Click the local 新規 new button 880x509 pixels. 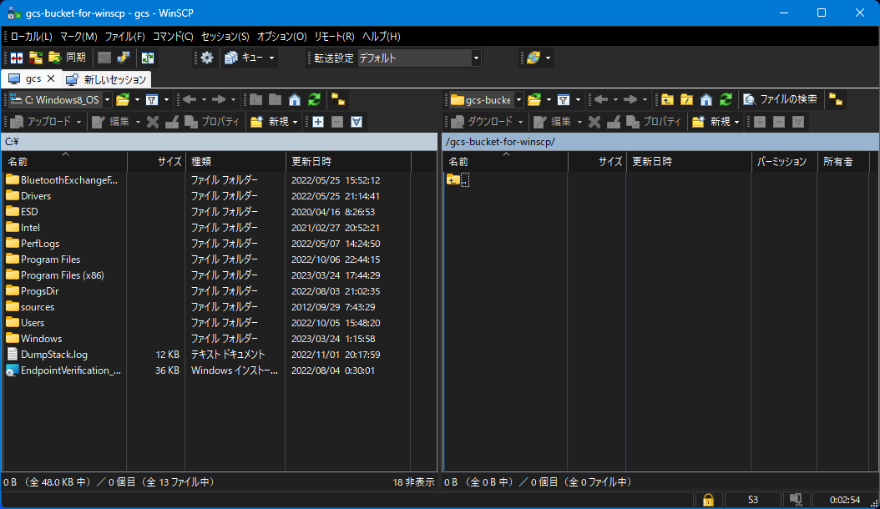pyautogui.click(x=270, y=122)
